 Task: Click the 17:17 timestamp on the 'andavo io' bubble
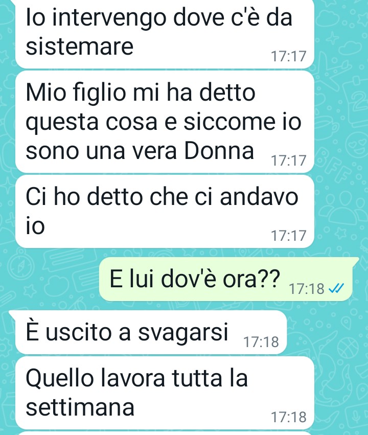(x=288, y=236)
